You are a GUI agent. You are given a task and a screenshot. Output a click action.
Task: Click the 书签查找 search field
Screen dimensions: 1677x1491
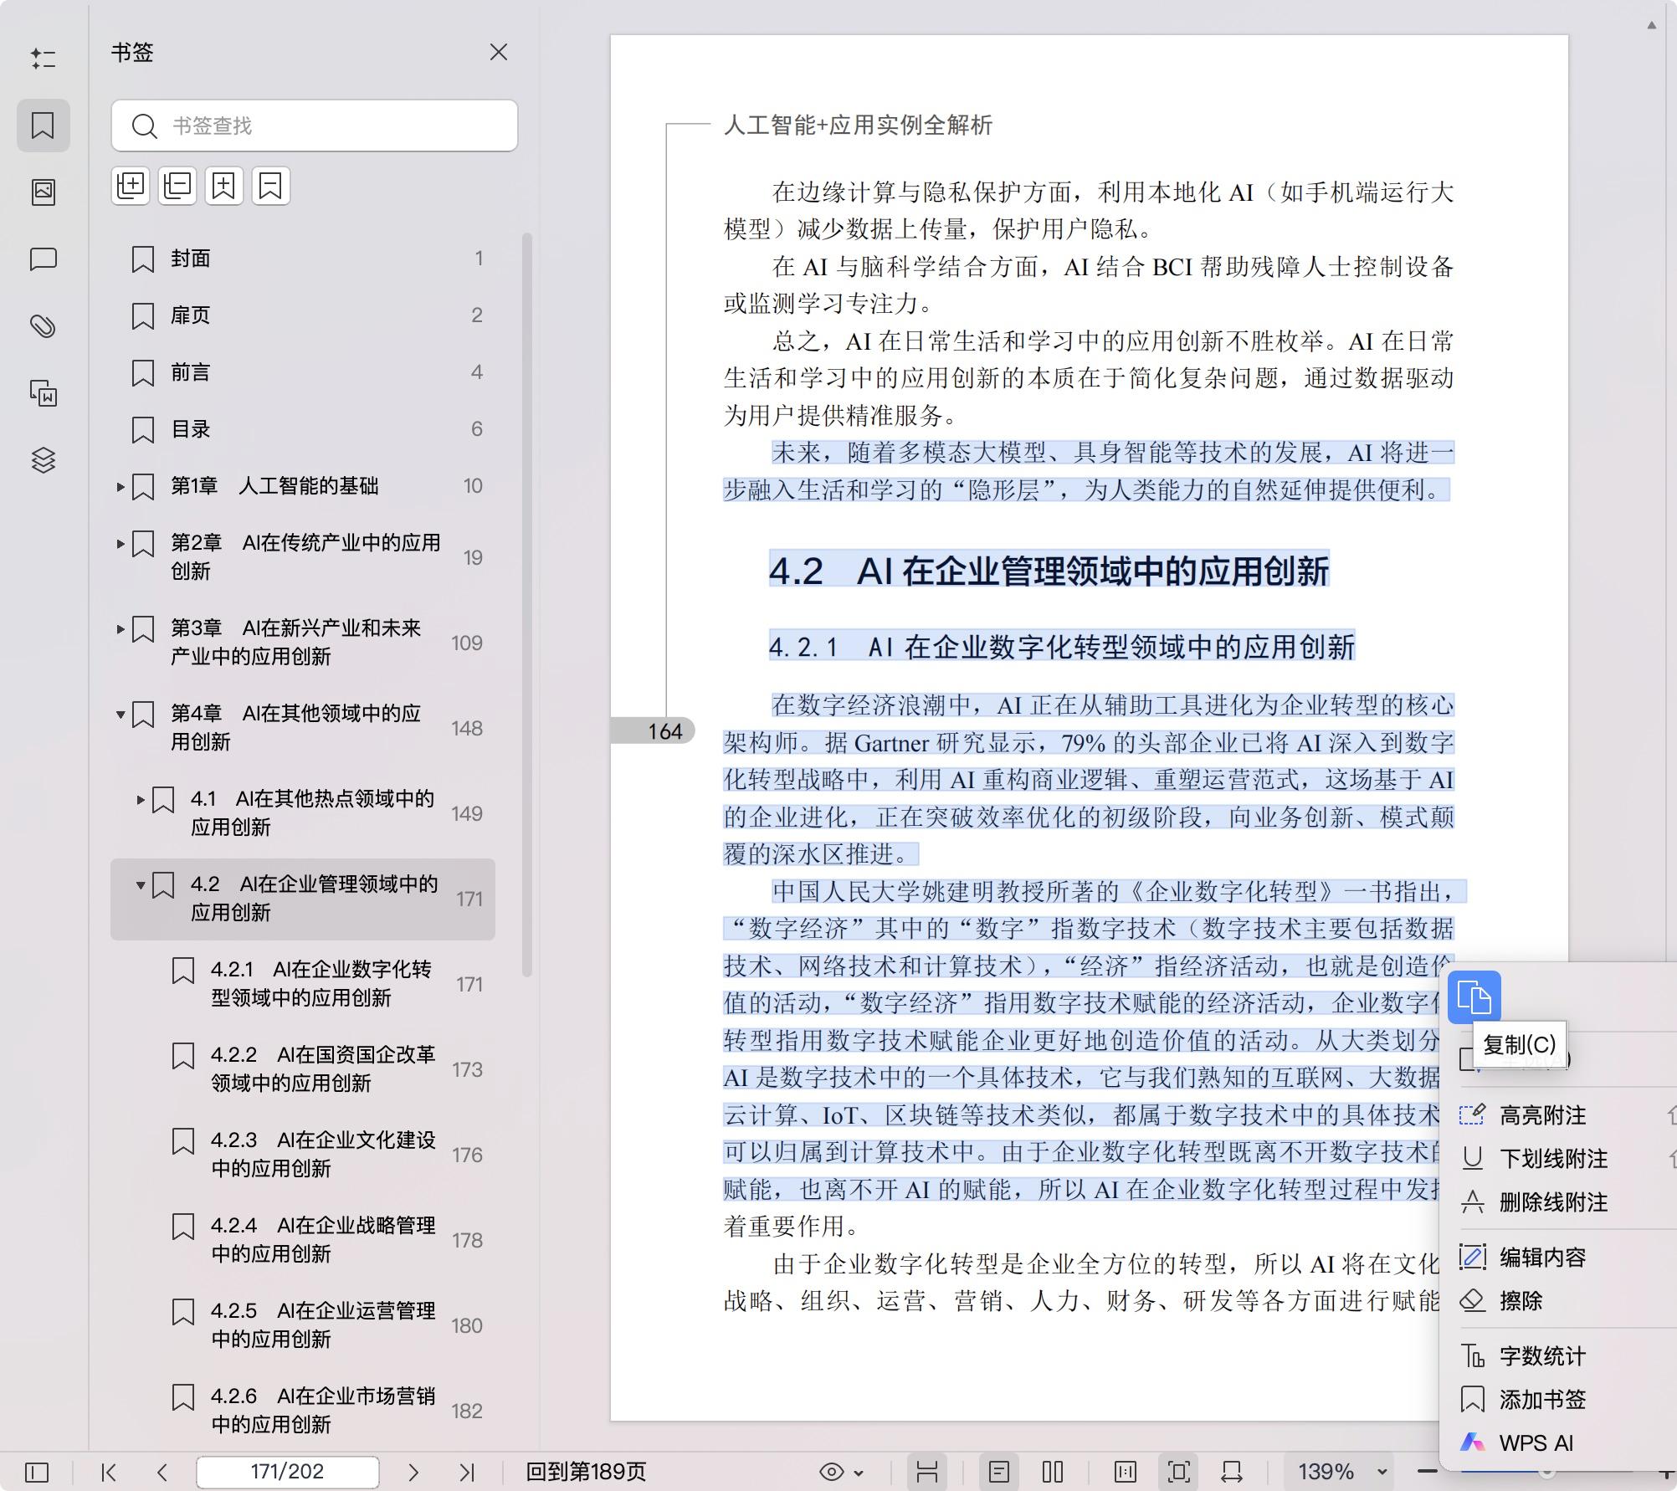[x=335, y=126]
